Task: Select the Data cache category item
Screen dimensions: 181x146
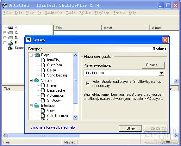Action: pyautogui.click(x=56, y=90)
